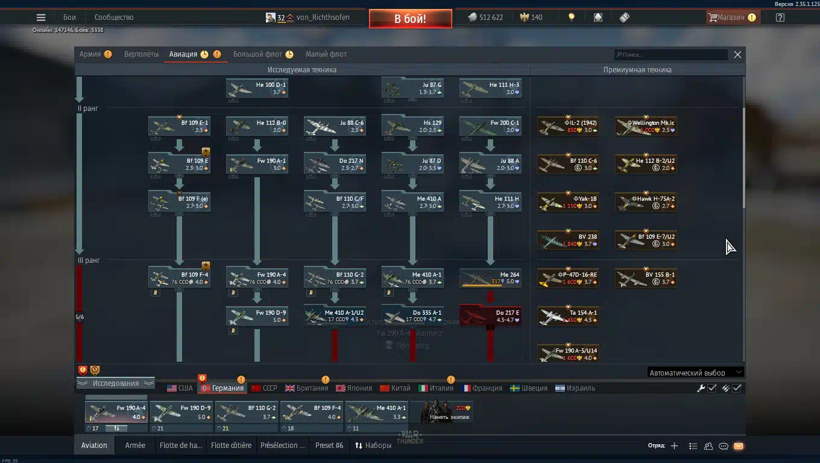
Task: Select premium IL-2 (1942) aircraft
Action: click(x=568, y=126)
